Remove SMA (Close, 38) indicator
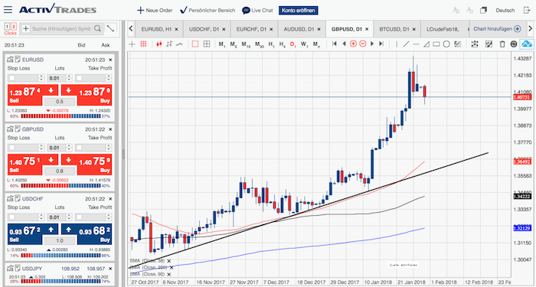 (x=169, y=261)
